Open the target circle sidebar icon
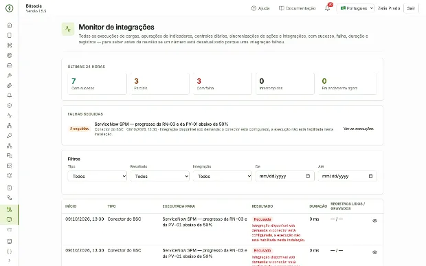 [x=9, y=56]
